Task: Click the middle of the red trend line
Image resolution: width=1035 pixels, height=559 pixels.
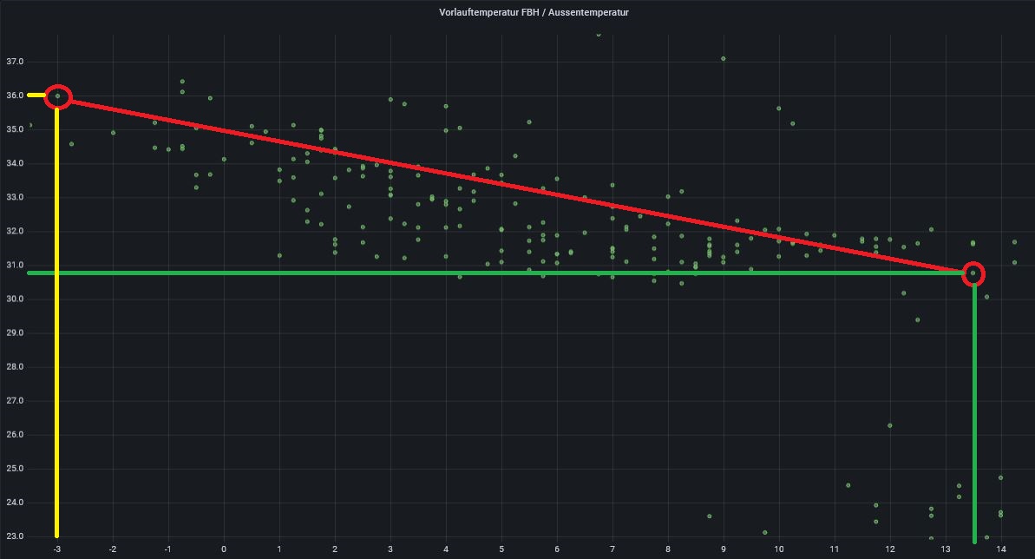Action: [515, 186]
